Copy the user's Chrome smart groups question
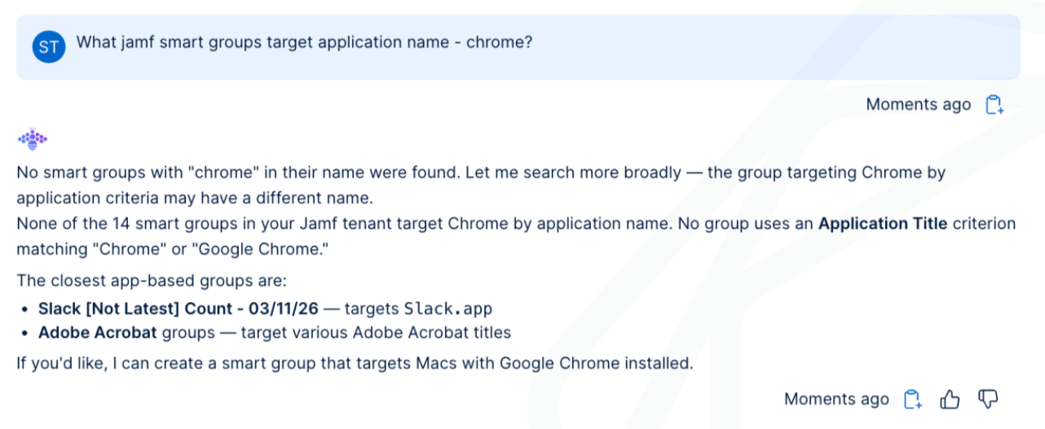The width and height of the screenshot is (1045, 429). pyautogui.click(x=994, y=105)
